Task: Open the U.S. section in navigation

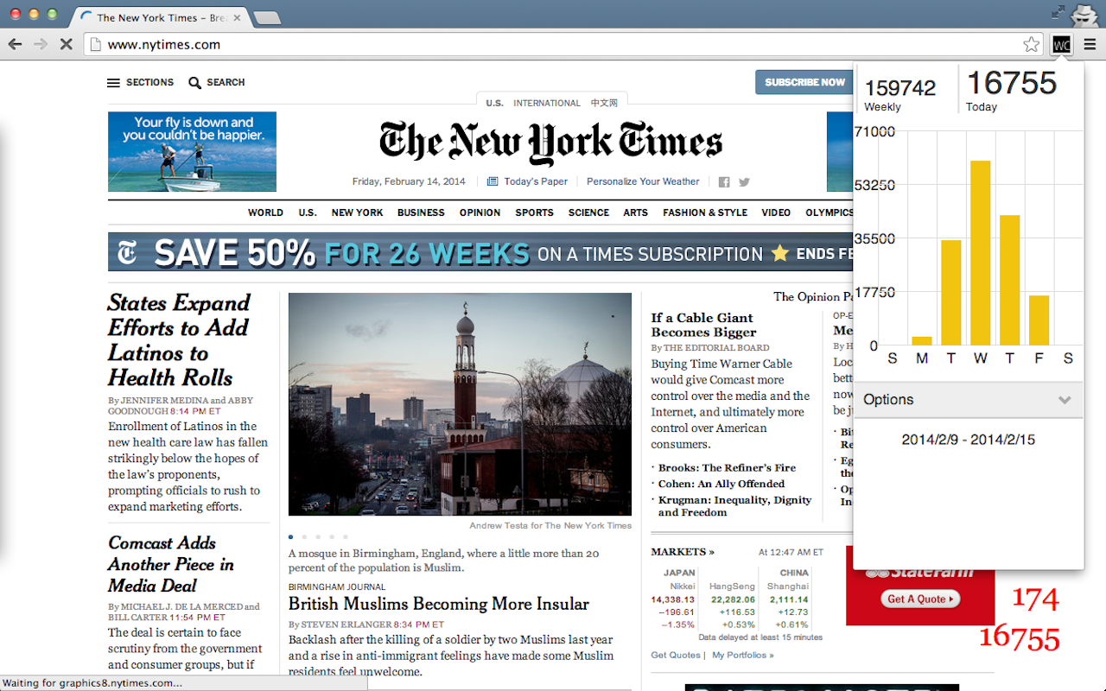Action: (x=308, y=212)
